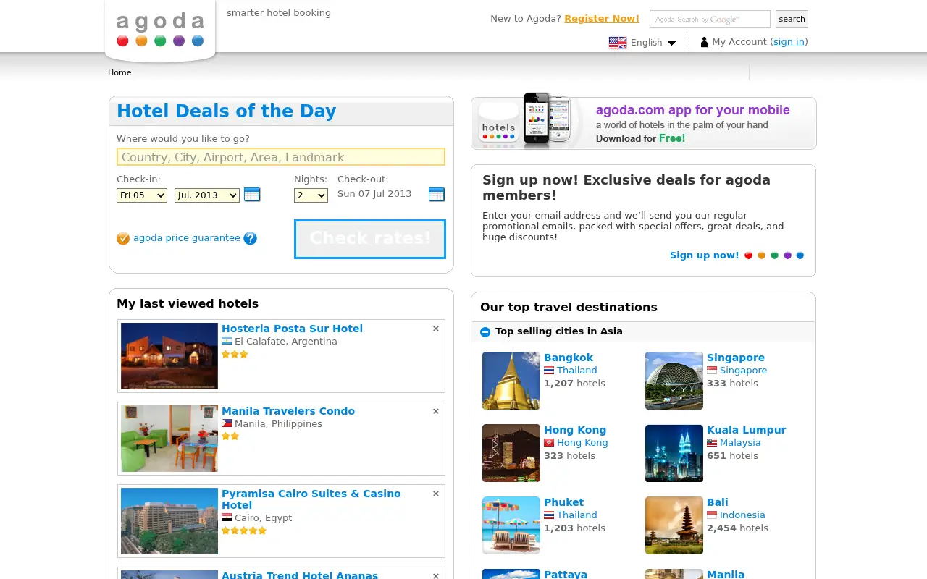Click Singapore country link beside flag
This screenshot has height=579, width=927.
click(743, 371)
